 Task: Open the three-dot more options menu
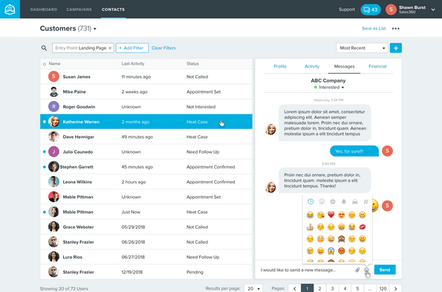tap(395, 28)
